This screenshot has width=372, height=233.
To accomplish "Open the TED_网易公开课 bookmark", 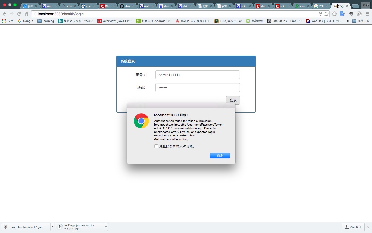I will click(x=228, y=21).
